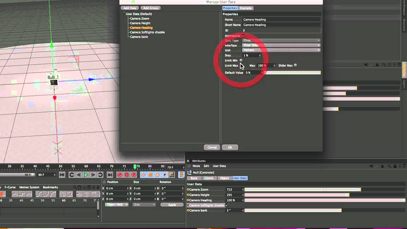This screenshot has width=407, height=229.
Task: Click up arrow in lower Attributes header
Action: (x=382, y=166)
